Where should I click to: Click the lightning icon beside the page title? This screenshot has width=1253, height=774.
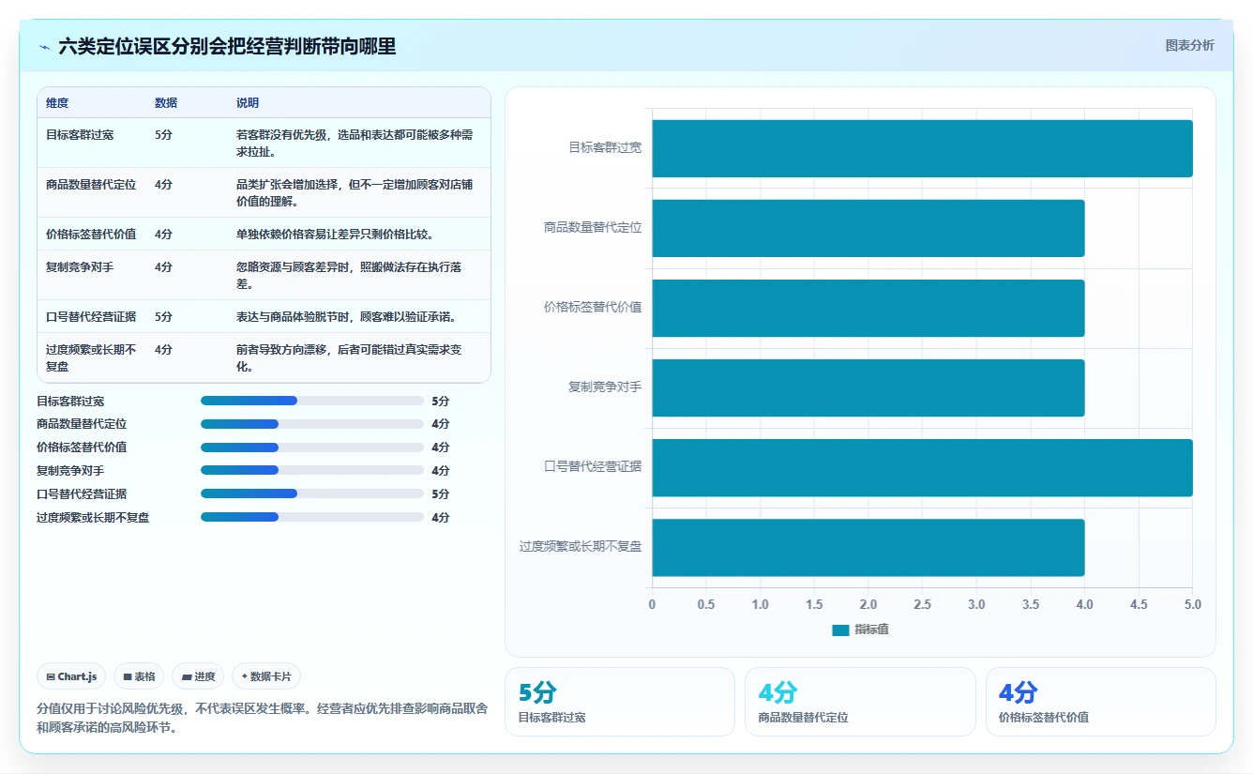click(45, 47)
